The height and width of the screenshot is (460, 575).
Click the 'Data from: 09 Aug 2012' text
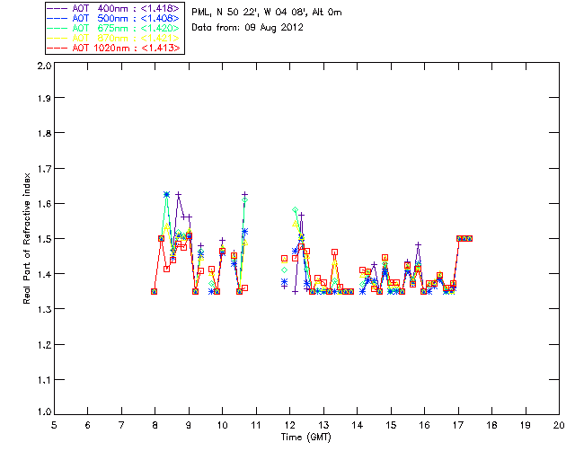click(248, 28)
